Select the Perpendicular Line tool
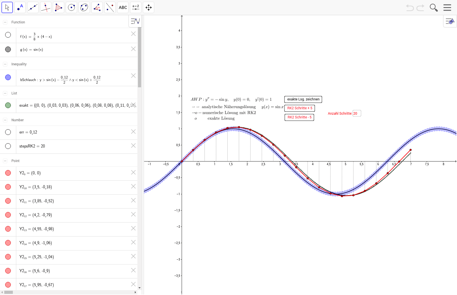Viewport: 457px width, 295px height. (46, 7)
